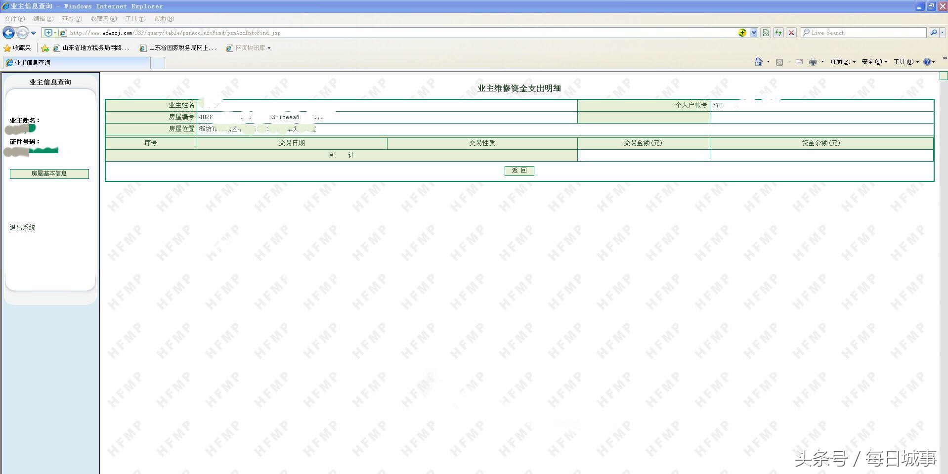Click the 交易性质 column header
Screen dimensions: 948x474
click(x=482, y=143)
